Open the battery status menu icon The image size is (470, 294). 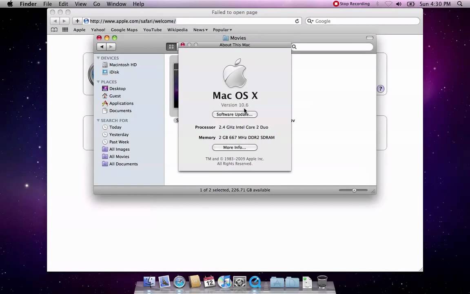pos(411,4)
